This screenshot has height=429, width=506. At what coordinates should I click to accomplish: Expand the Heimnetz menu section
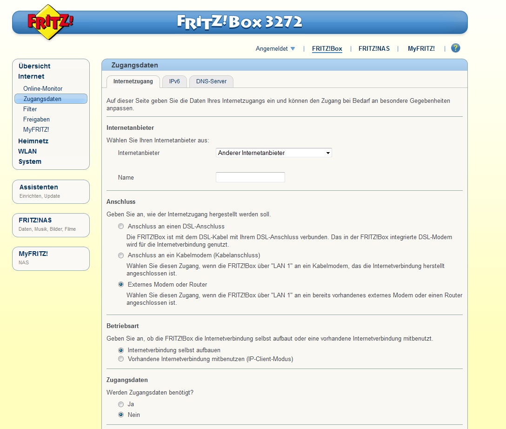pos(33,141)
